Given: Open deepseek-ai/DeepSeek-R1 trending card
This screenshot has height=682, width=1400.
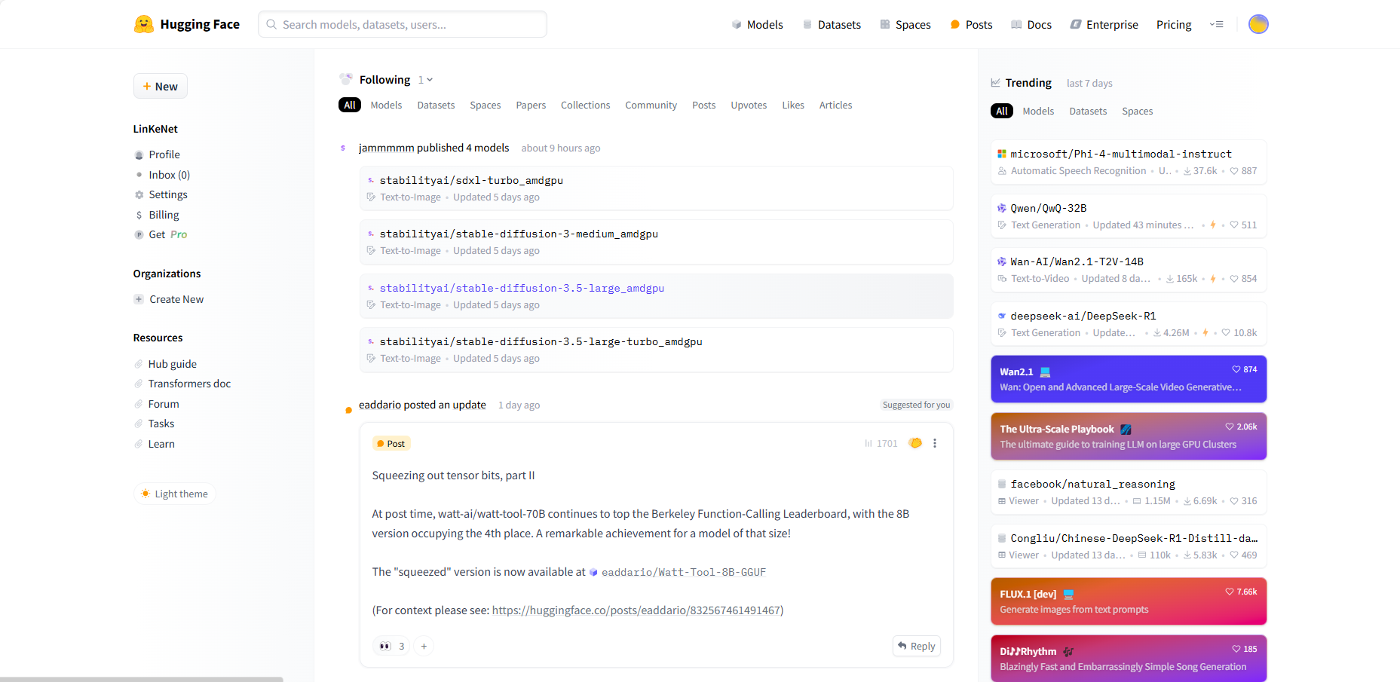Looking at the screenshot, I should pos(1128,324).
